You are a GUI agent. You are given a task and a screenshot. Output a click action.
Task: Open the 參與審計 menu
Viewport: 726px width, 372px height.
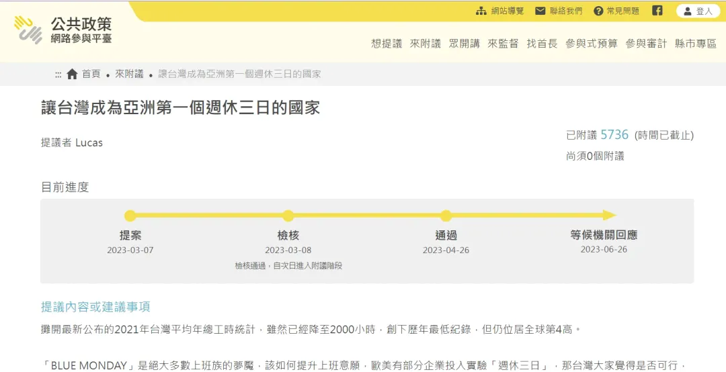pos(646,44)
